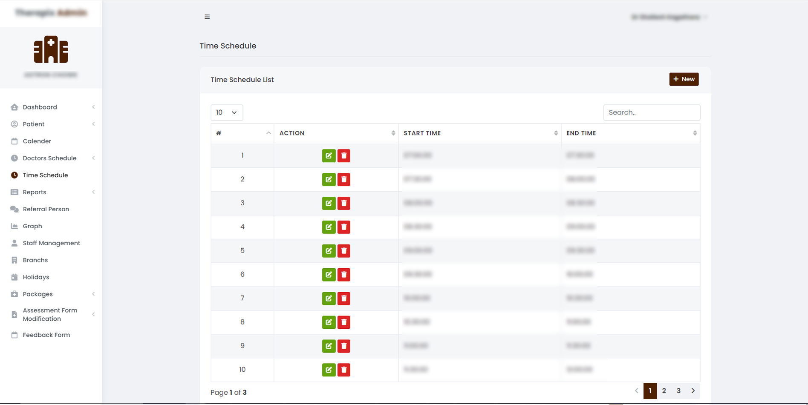Sort table by End Time column
This screenshot has width=808, height=405.
(x=630, y=133)
